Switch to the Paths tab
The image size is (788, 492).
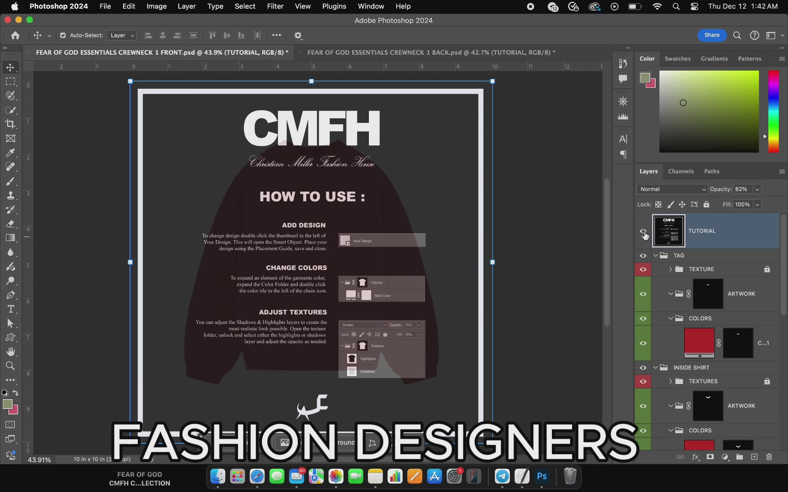(x=711, y=171)
